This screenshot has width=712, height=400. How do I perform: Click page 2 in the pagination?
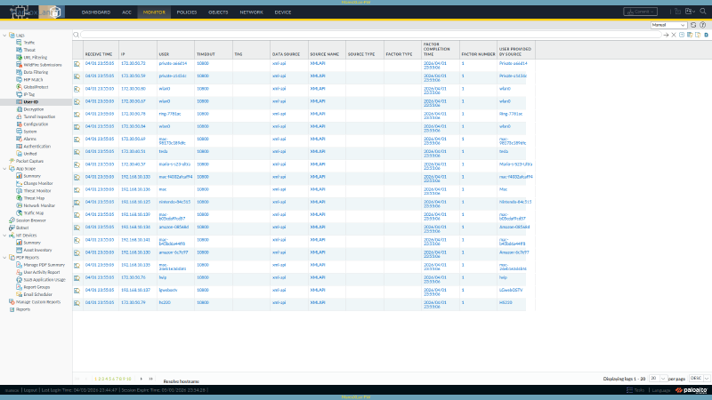click(x=99, y=379)
